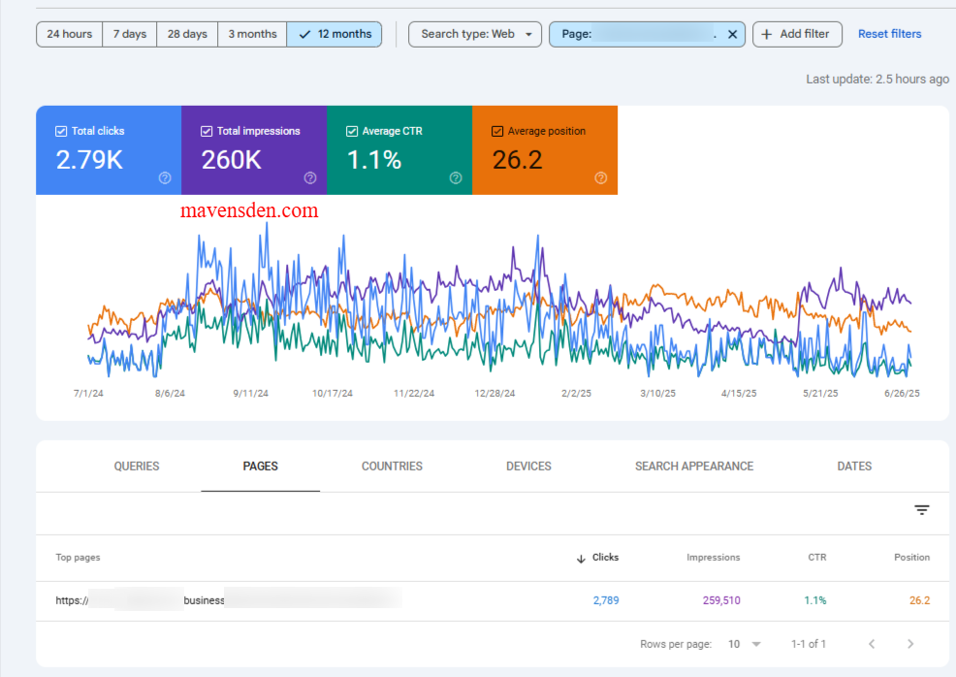Select the 28 days date range
Screen dimensions: 956x677
click(x=187, y=34)
